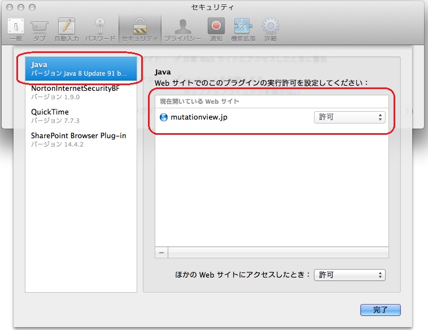428x330 pixels.
Task: Show the 通知 (Notifications) preferences
Action: [216, 29]
